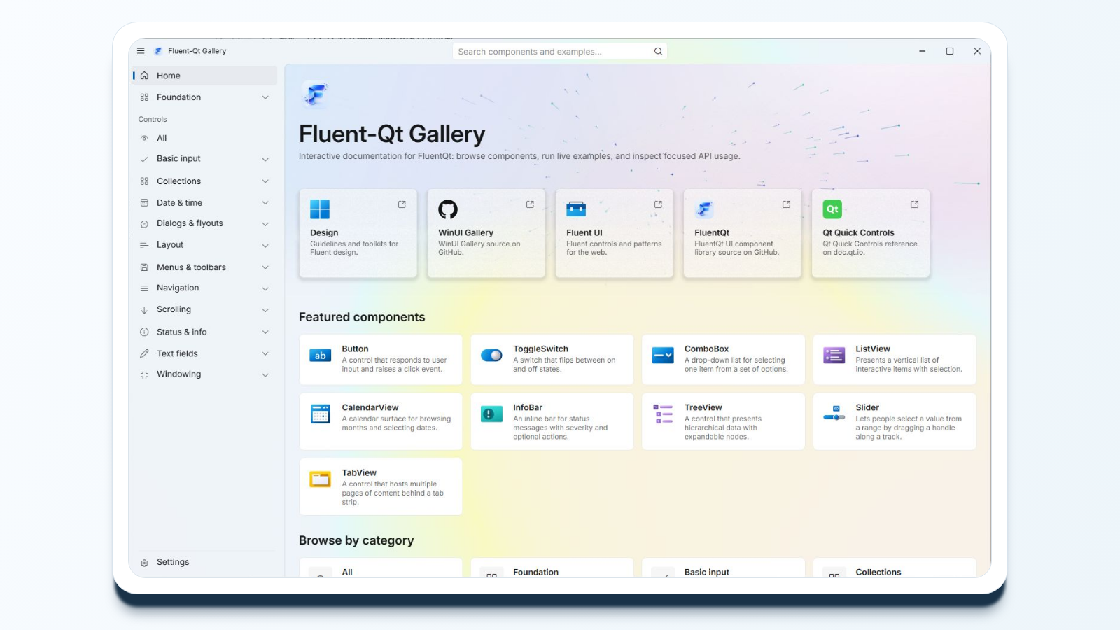Click the ComboBox component icon
Image resolution: width=1120 pixels, height=630 pixels.
[663, 356]
